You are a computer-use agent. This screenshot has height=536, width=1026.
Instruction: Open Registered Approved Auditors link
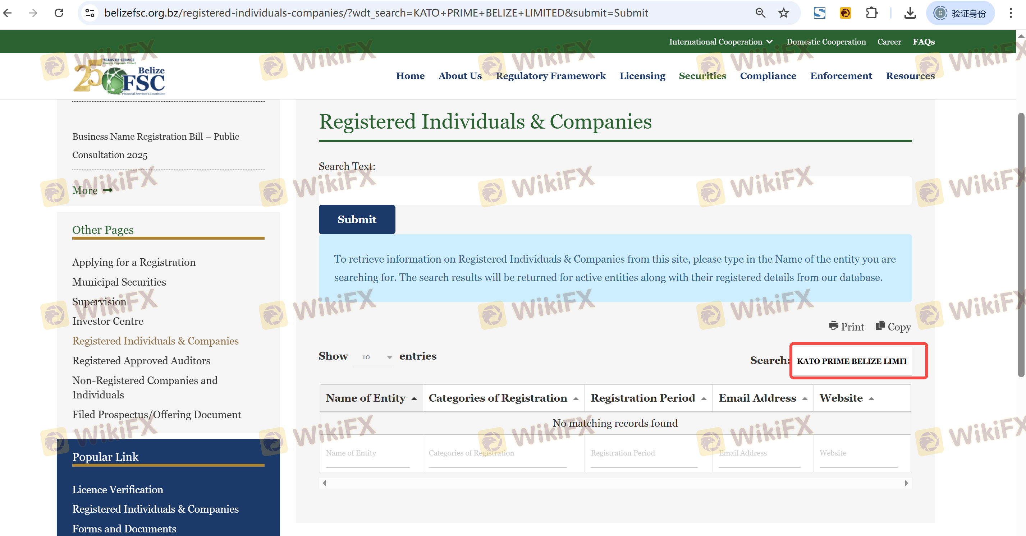click(141, 361)
